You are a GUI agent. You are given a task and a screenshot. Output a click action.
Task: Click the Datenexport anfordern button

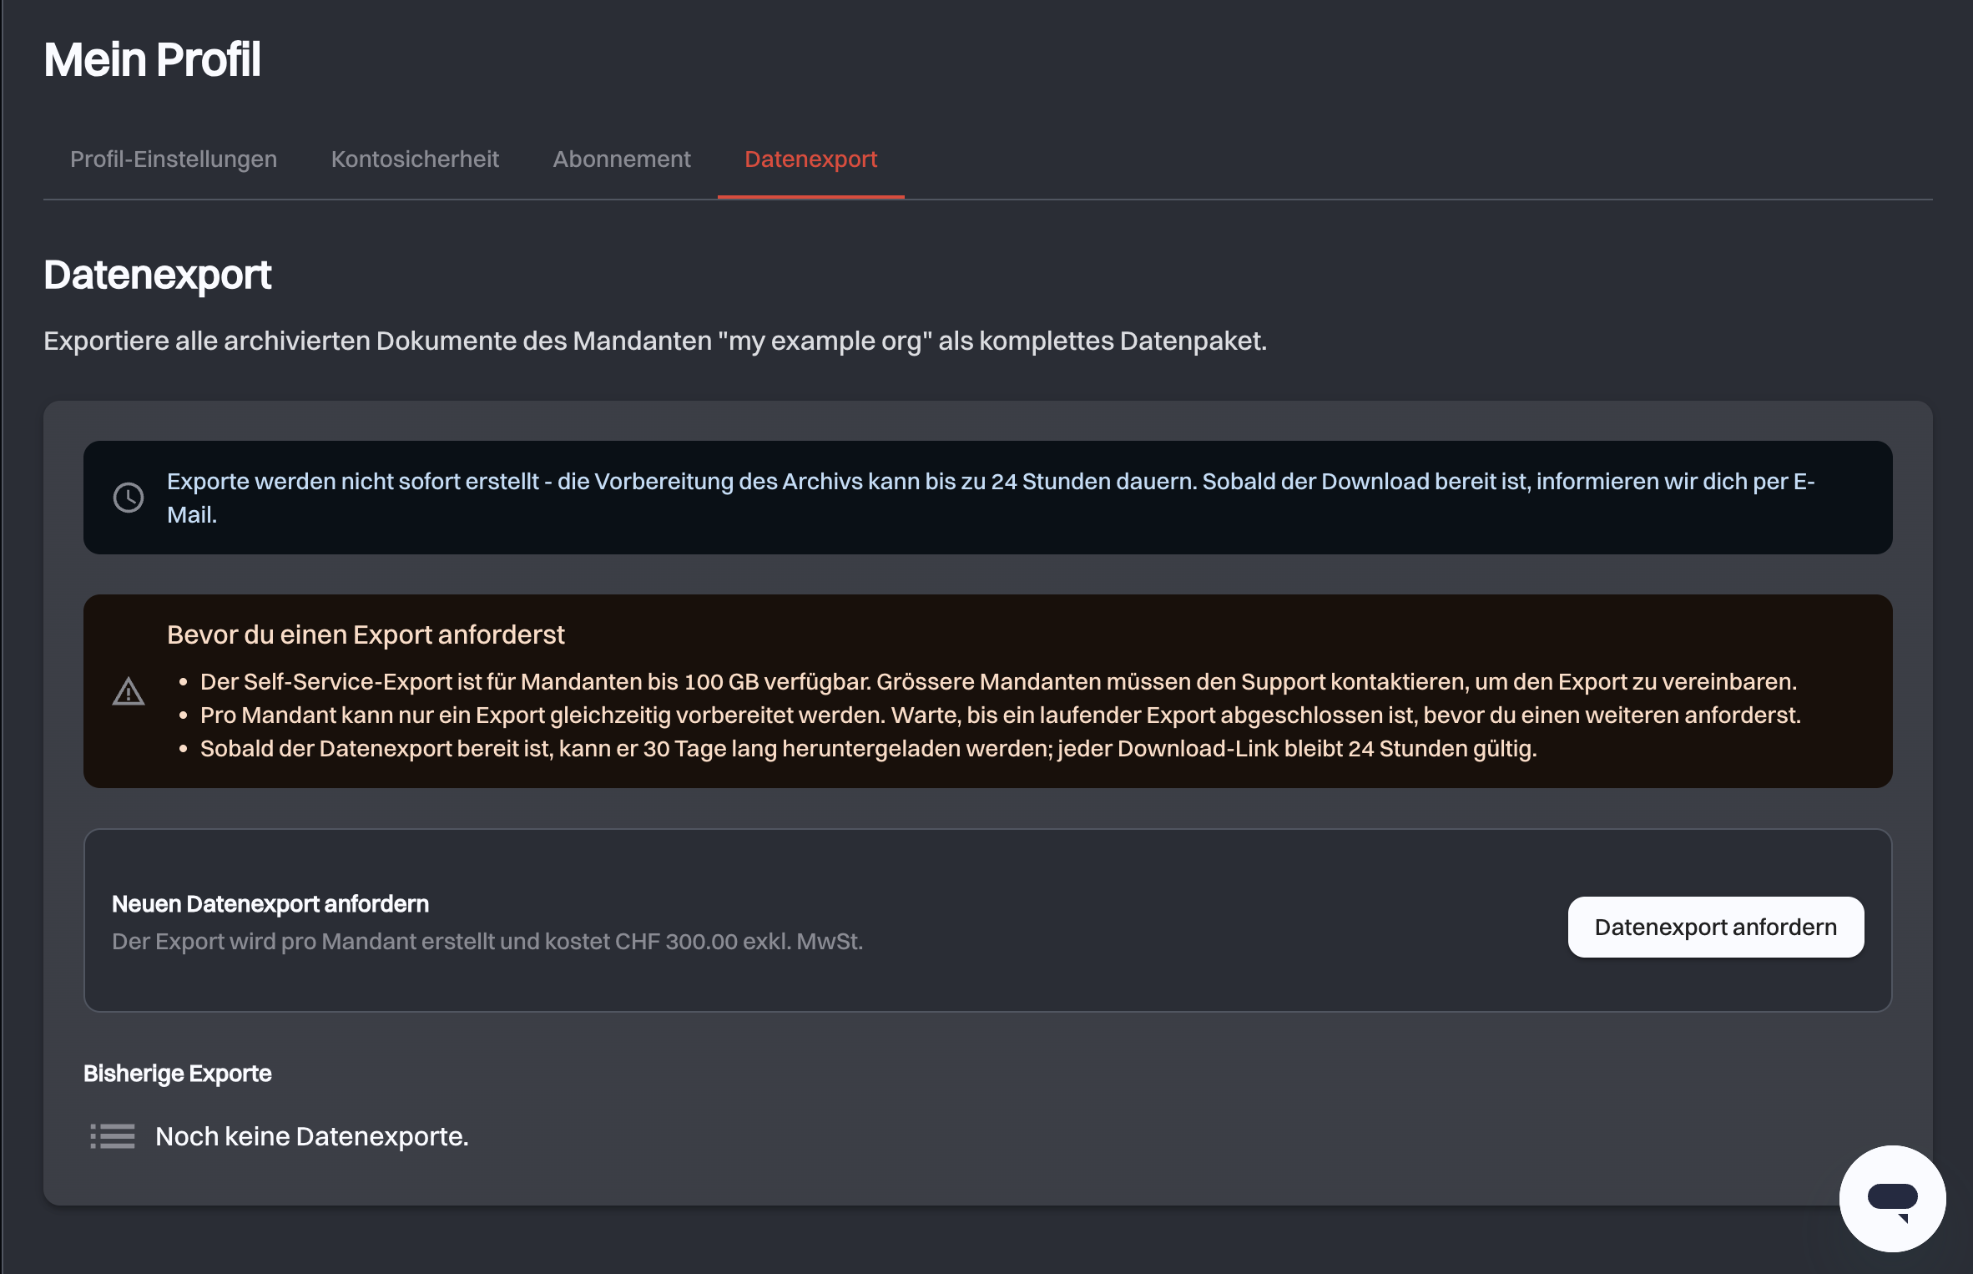point(1716,927)
